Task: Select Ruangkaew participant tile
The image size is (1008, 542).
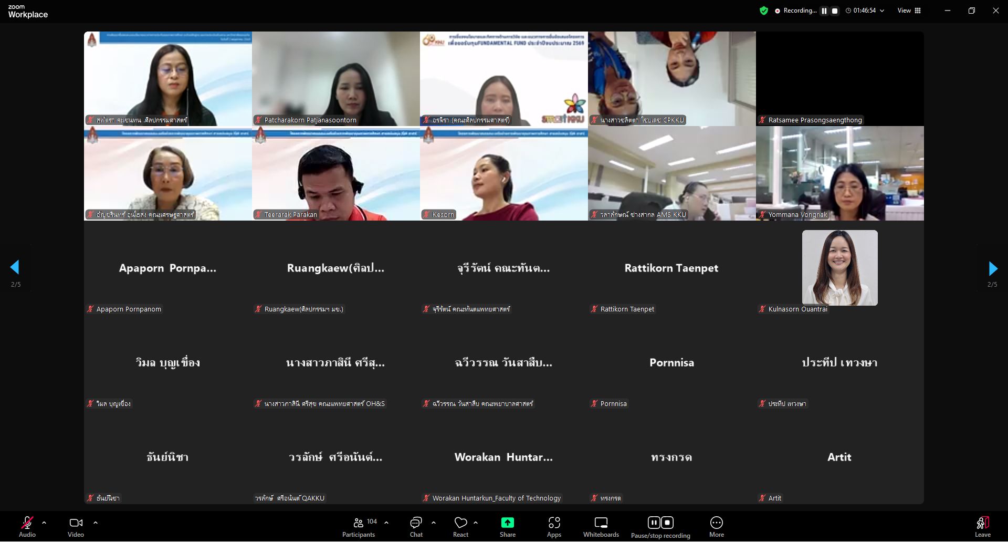Action: point(336,268)
